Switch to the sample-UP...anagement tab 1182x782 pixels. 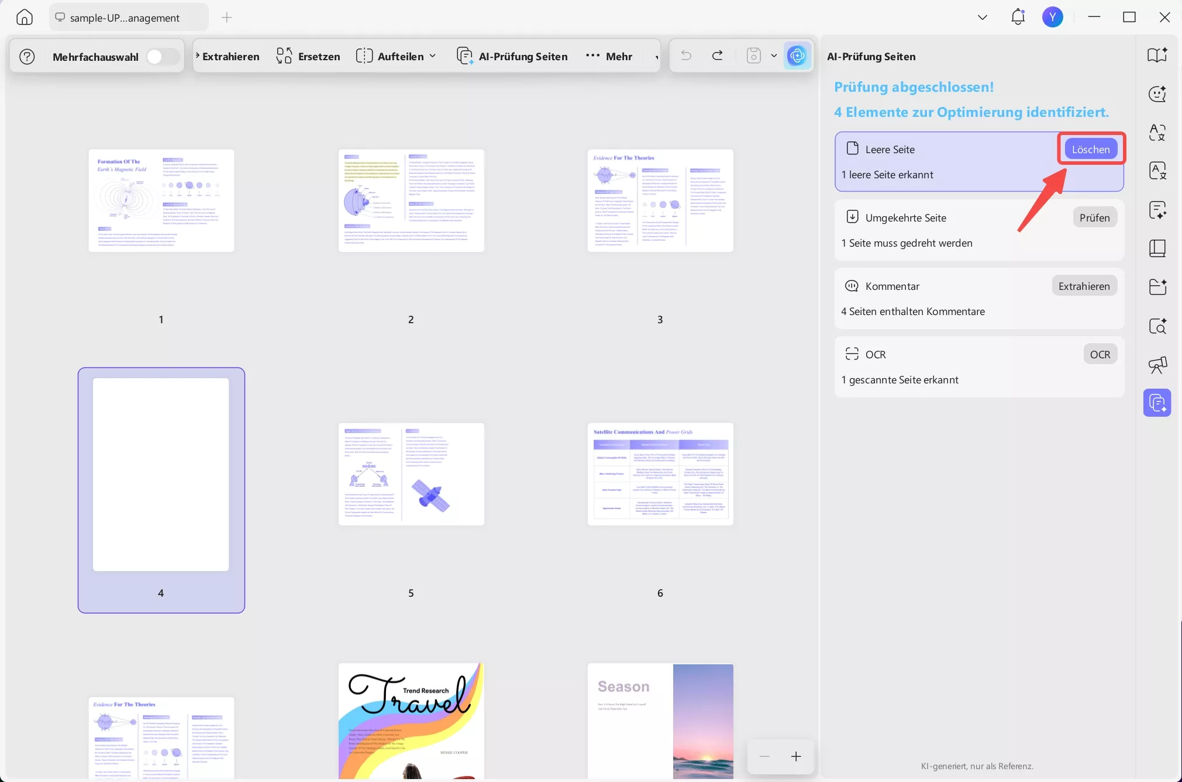pos(125,18)
